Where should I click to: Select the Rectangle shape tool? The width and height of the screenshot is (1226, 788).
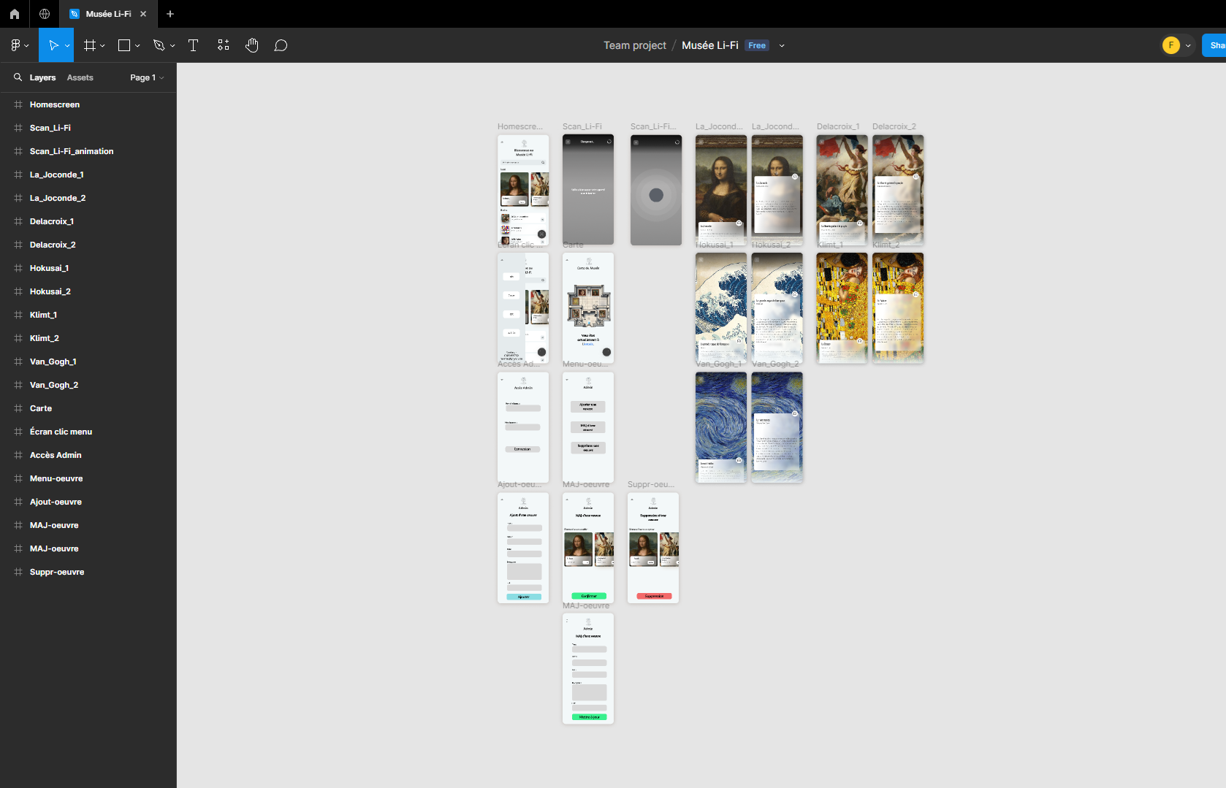click(x=124, y=45)
